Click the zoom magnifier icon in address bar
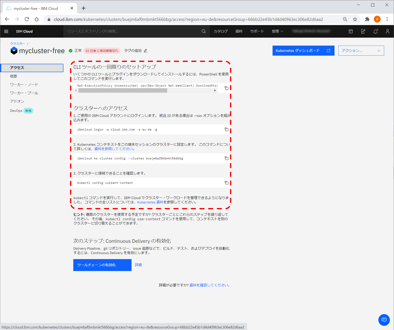 345,19
